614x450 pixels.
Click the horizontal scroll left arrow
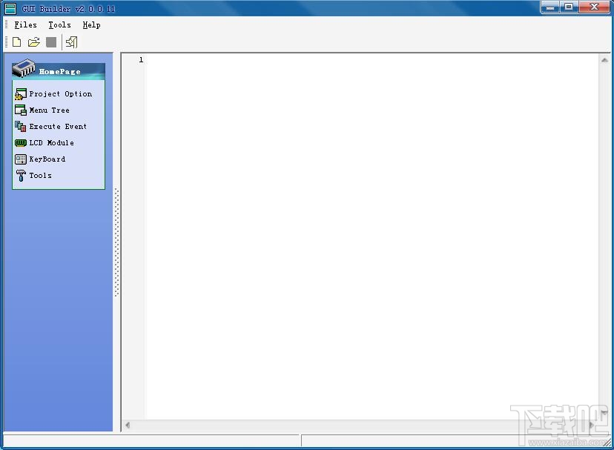(128, 425)
